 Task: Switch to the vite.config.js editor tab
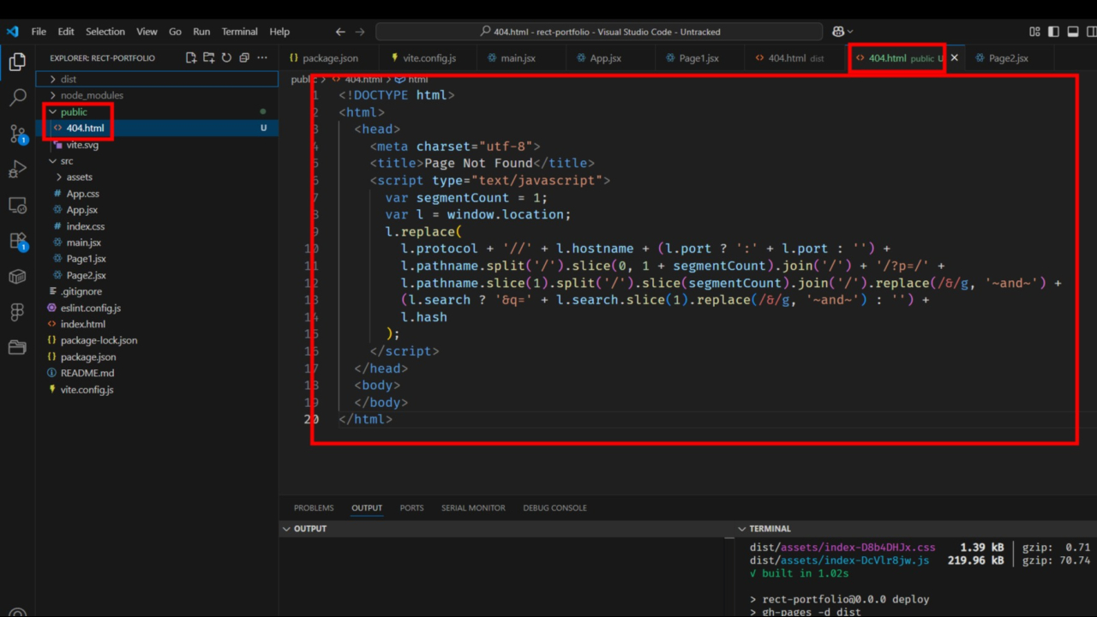429,58
